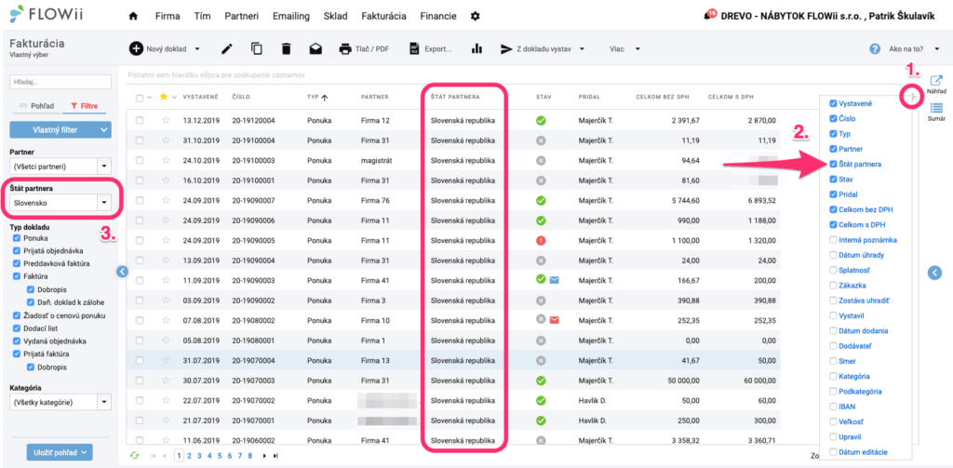Open notifications bell with badge
The width and height of the screenshot is (953, 468).
tap(710, 14)
